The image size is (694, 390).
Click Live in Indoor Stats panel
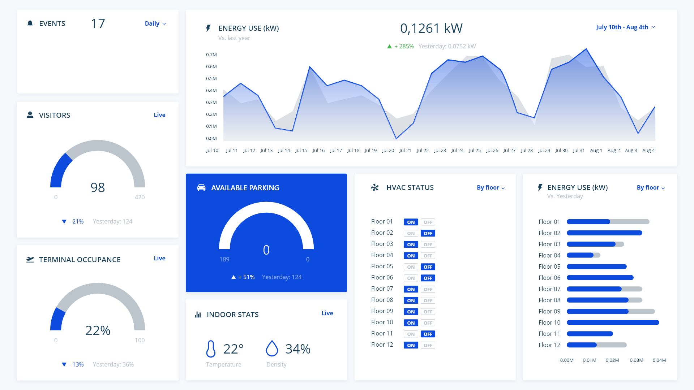(x=327, y=313)
